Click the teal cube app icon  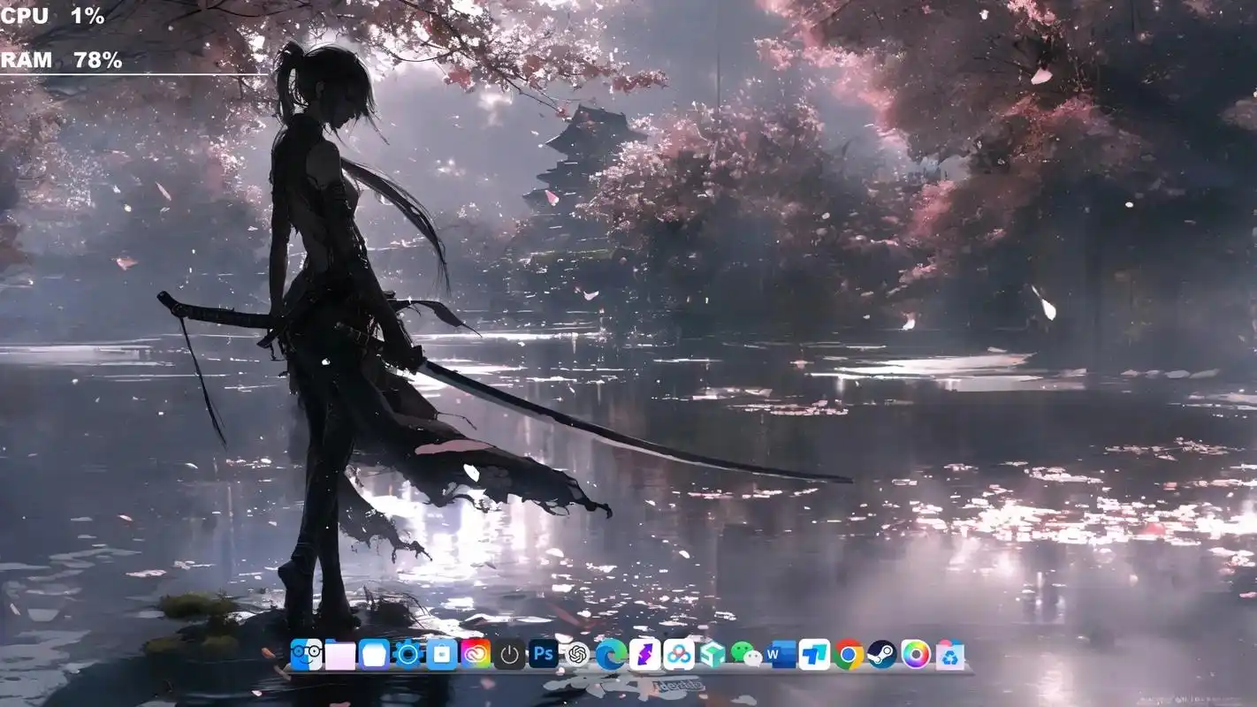712,655
